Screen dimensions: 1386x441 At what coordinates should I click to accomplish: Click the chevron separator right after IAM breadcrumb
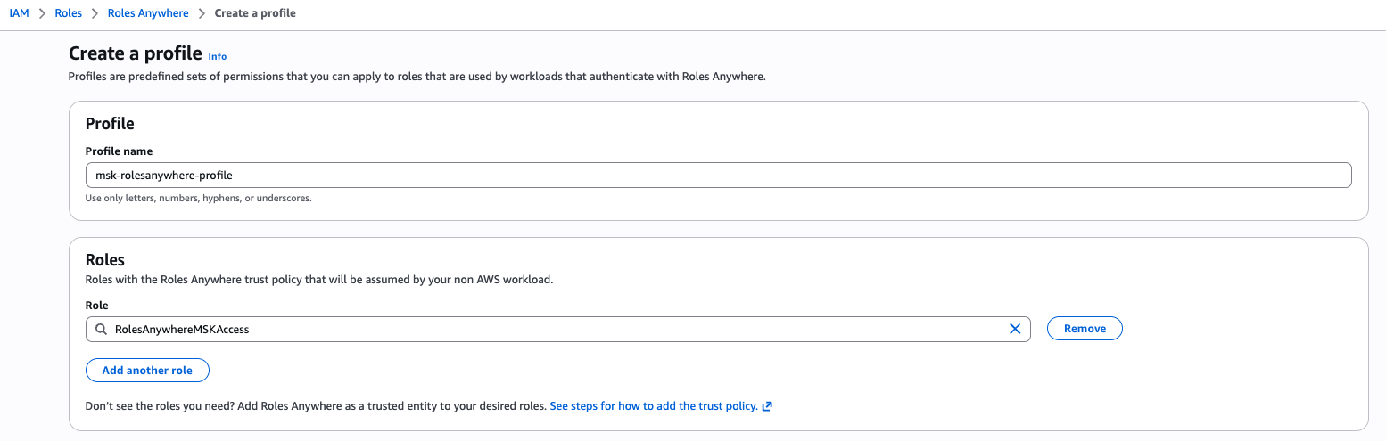(x=42, y=13)
